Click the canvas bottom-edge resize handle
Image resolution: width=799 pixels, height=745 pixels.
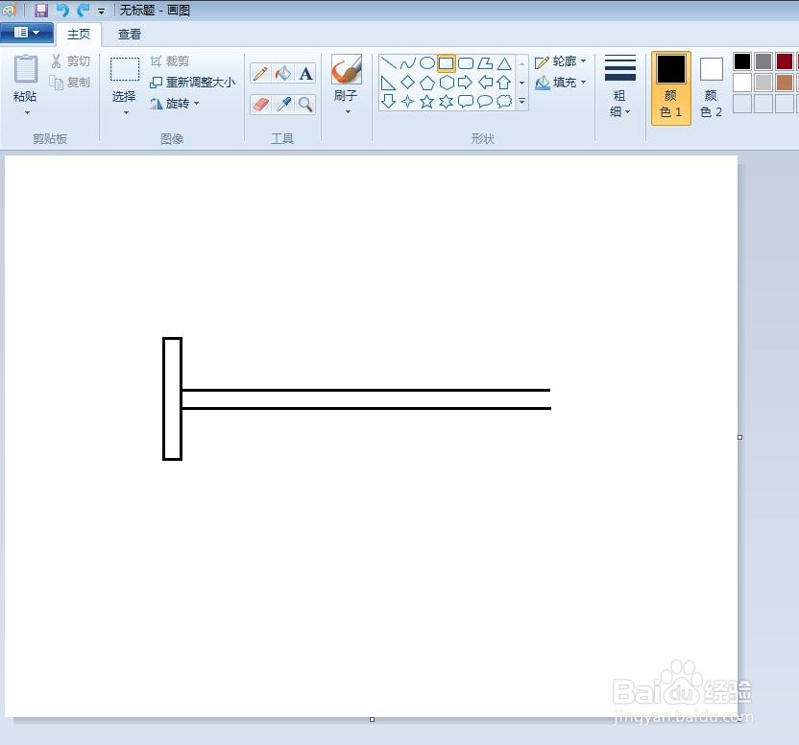[372, 719]
